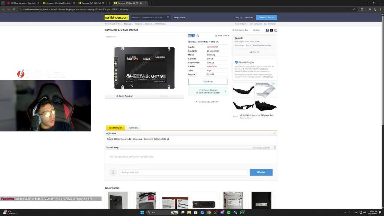Close the active Samsung 870 Evo tab
The image size is (384, 216).
pos(145,3)
